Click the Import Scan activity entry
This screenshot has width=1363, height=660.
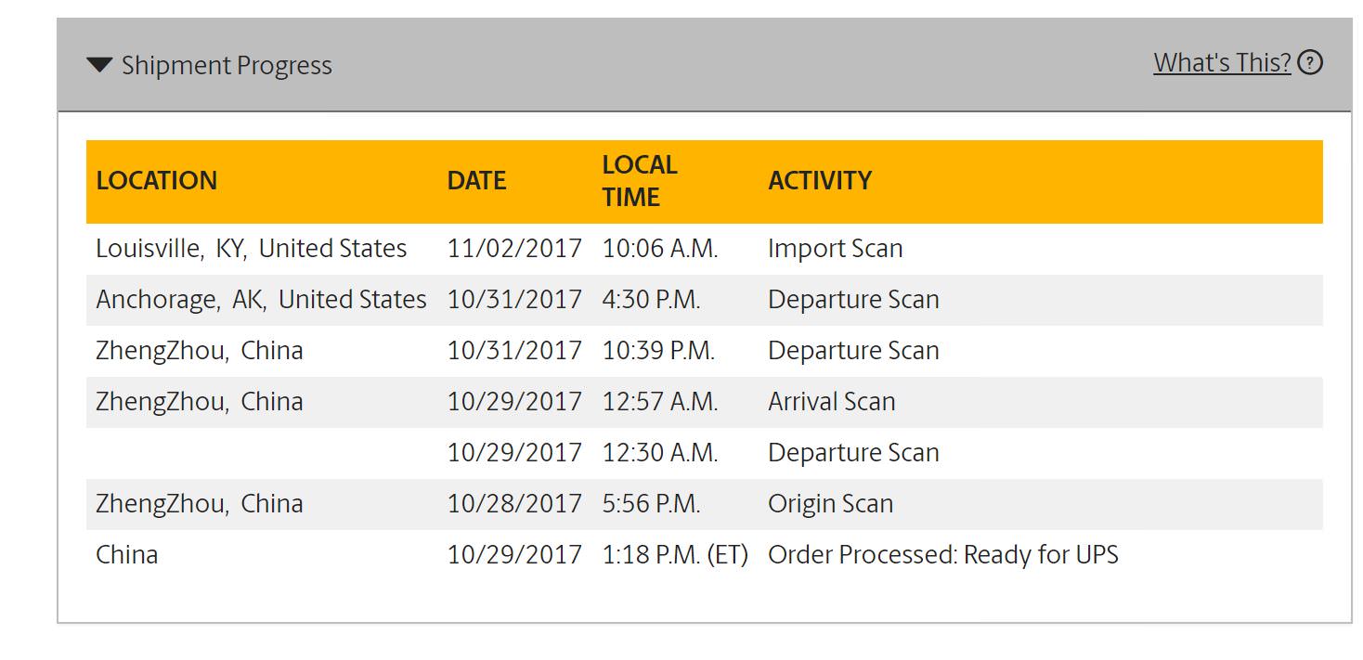[x=835, y=249]
